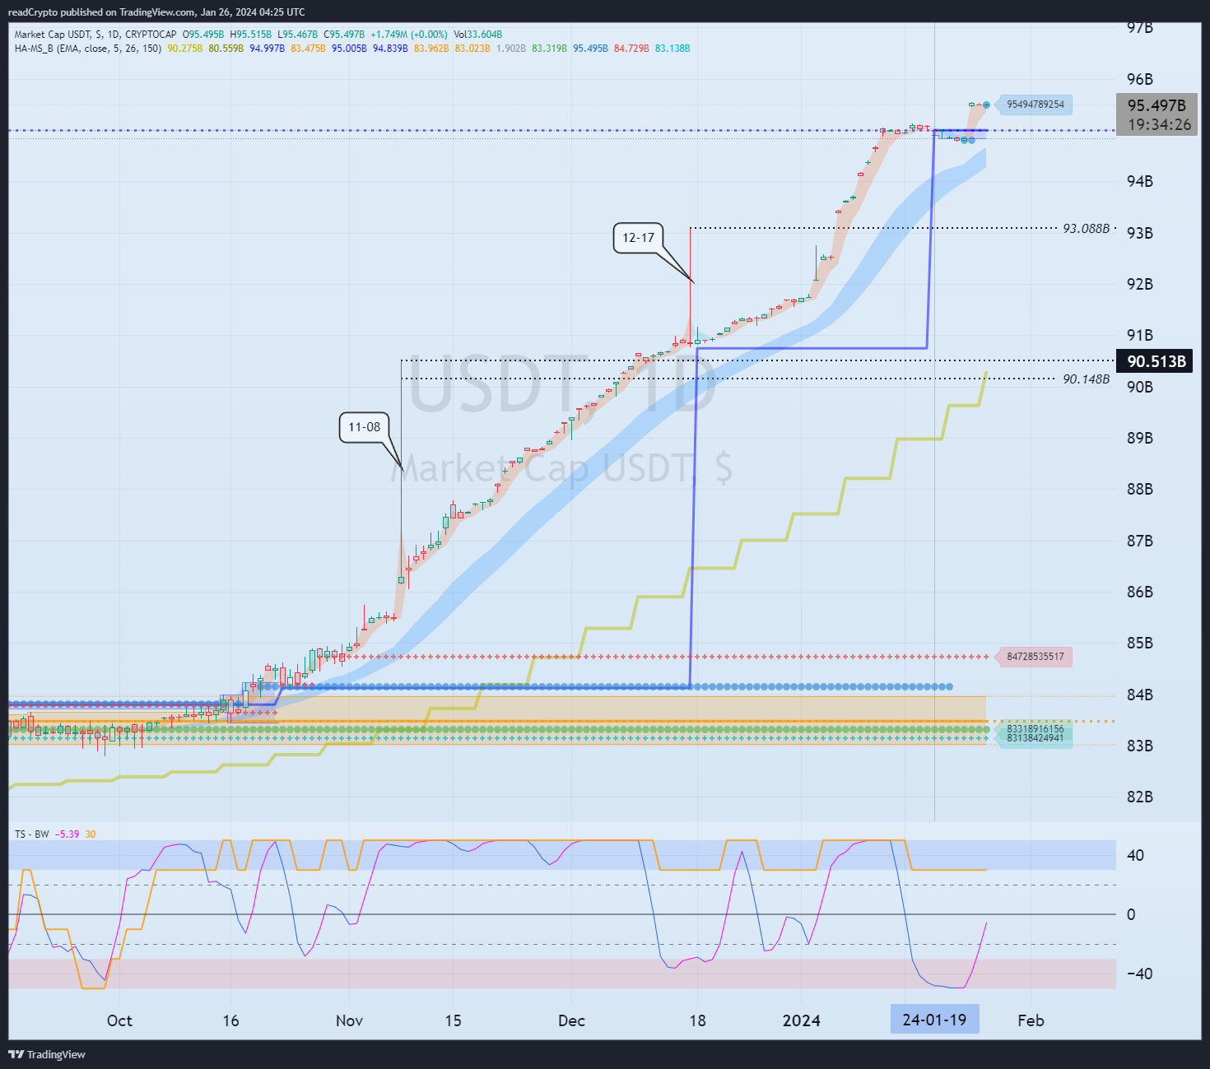
Task: Click the 90.275B yellow legend value
Action: (x=184, y=49)
